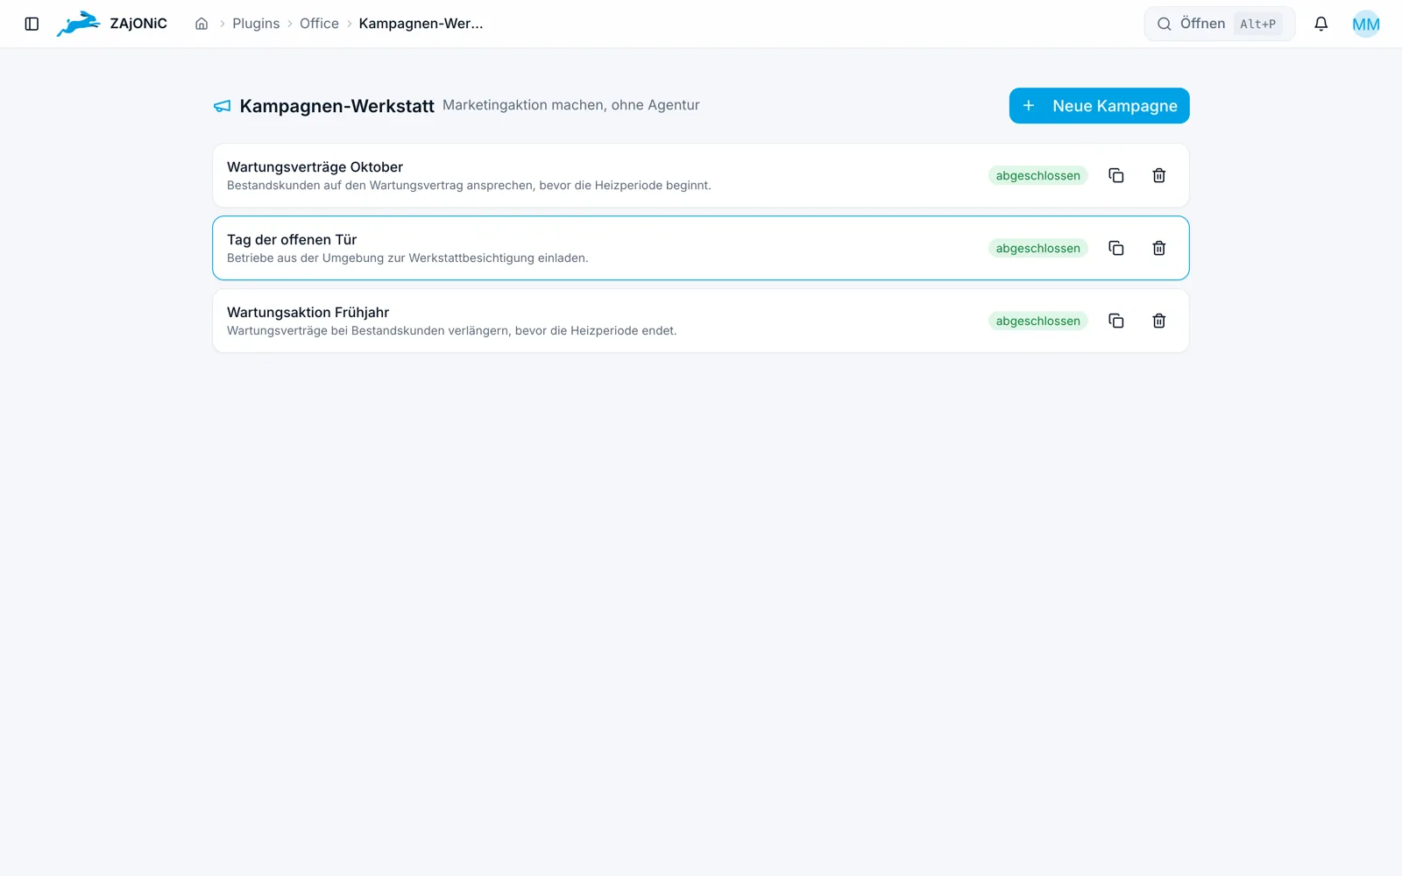1402x876 pixels.
Task: Delete the Tag der offenen Tür campaign
Action: click(x=1158, y=248)
